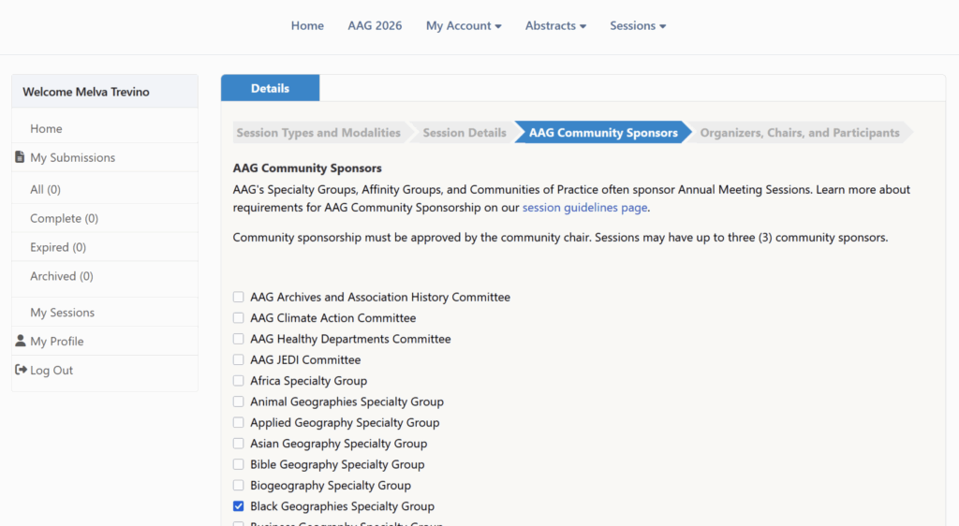Switch to the Details tab
This screenshot has height=526, width=959.
coord(271,88)
